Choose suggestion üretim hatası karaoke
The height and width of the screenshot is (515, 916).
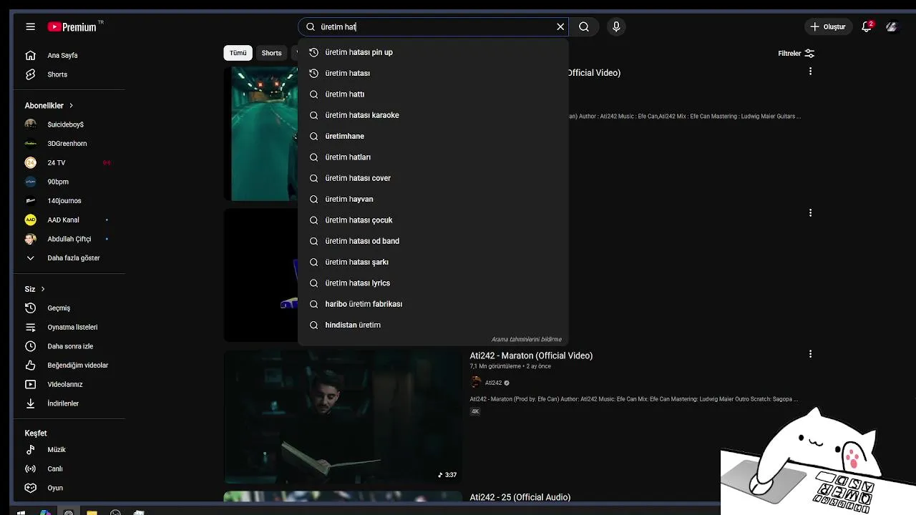point(433,115)
